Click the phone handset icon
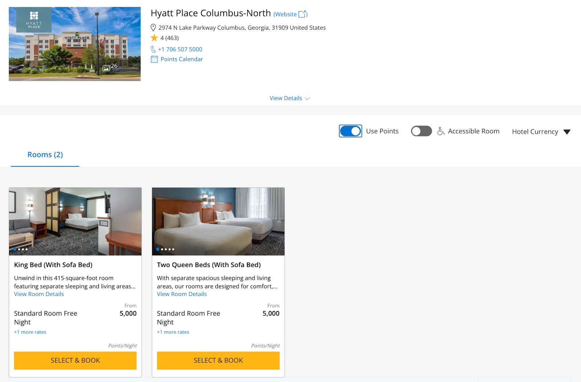581x382 pixels. [x=153, y=49]
